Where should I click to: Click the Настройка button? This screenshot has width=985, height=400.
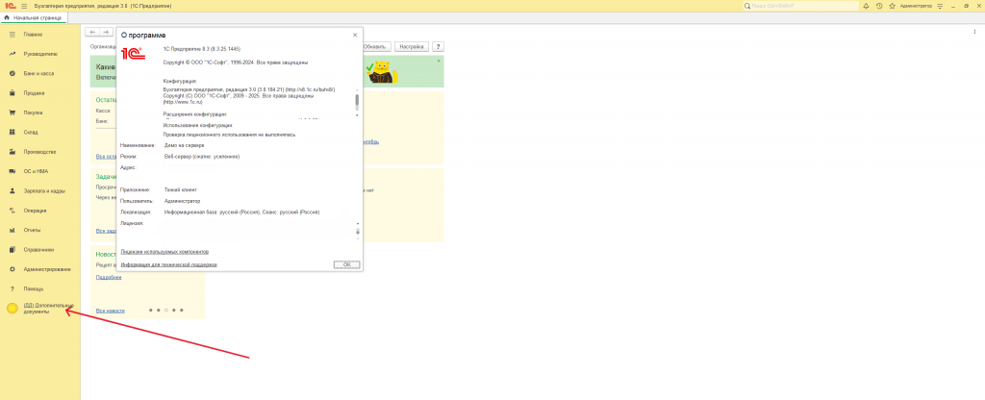(412, 46)
